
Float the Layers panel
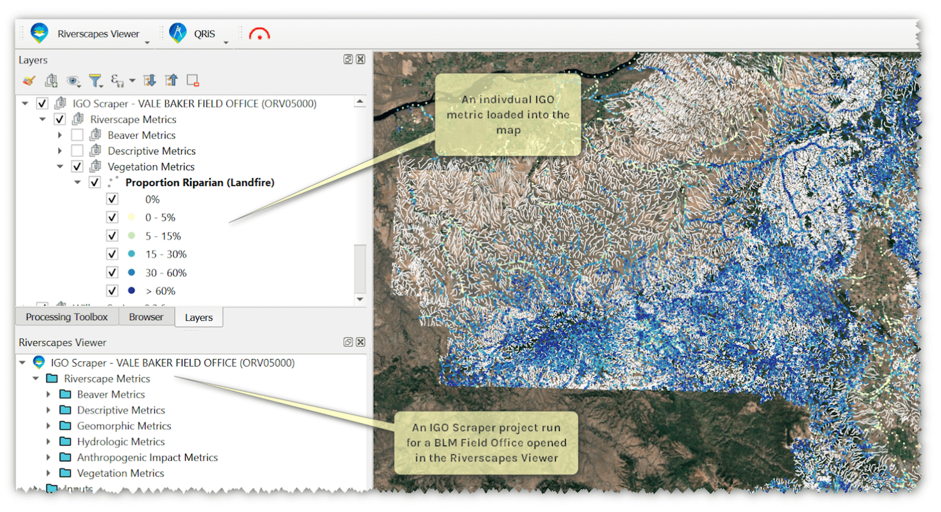[x=348, y=60]
